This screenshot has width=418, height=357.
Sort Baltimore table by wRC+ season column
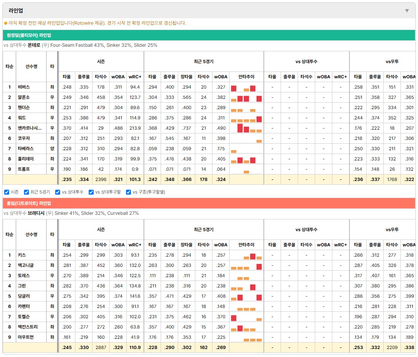click(135, 77)
